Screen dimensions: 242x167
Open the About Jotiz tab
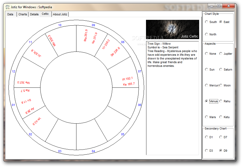[x=60, y=14]
